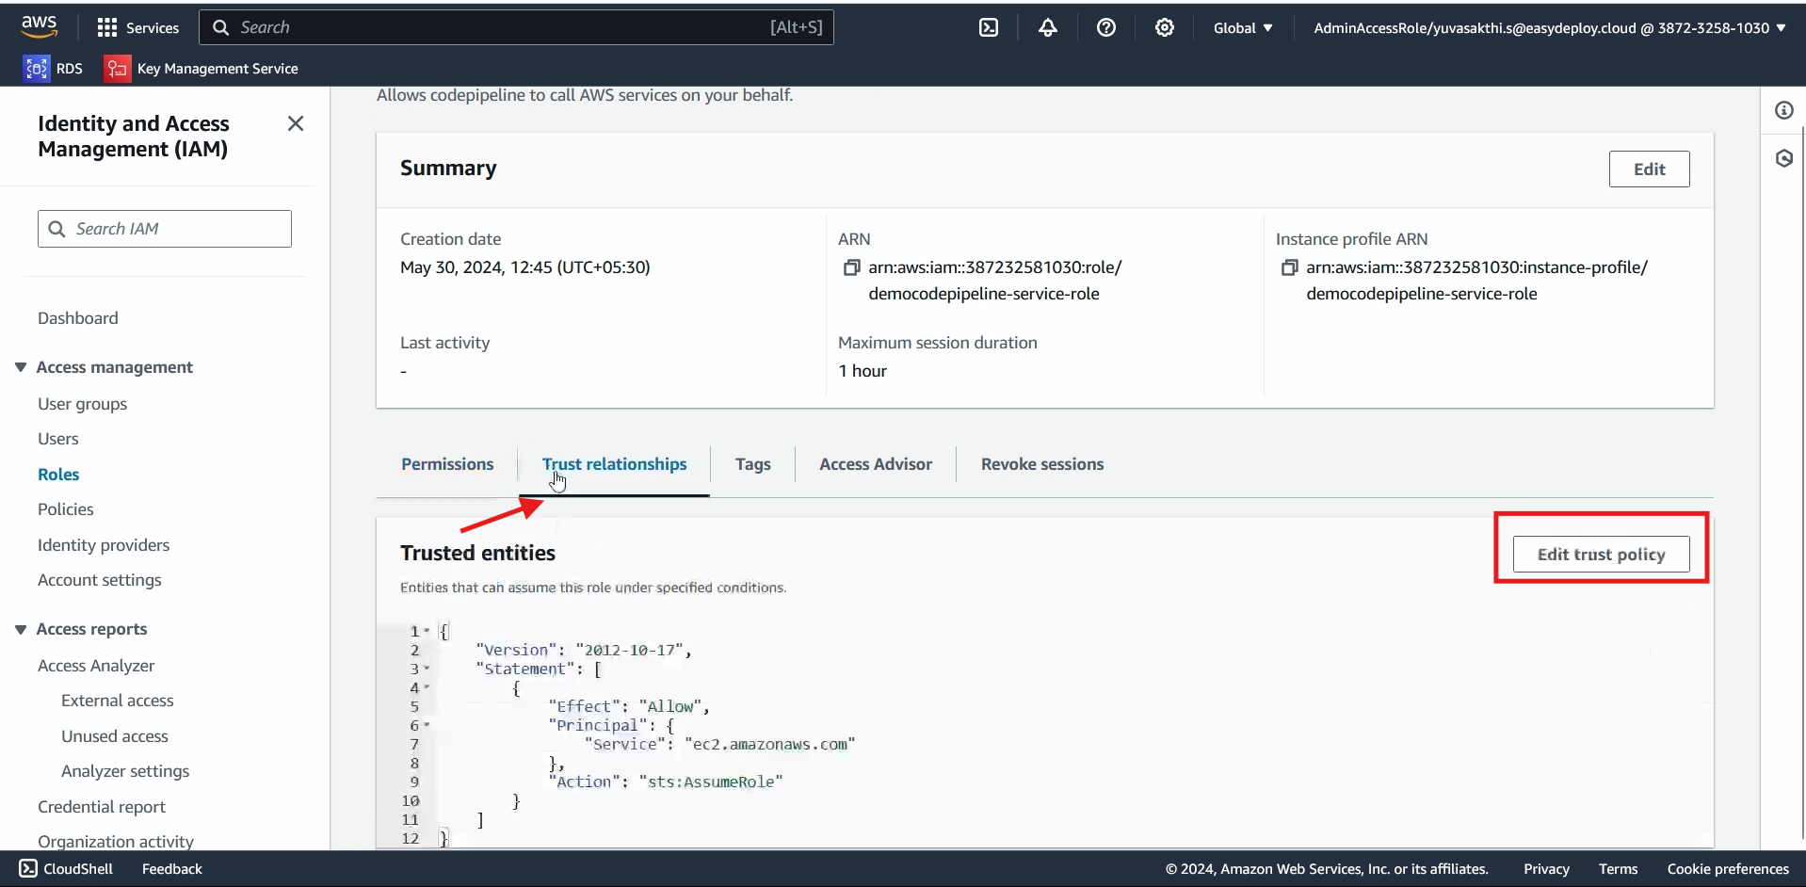Open Unused access findings
Viewport: 1806px width, 887px height.
(115, 736)
